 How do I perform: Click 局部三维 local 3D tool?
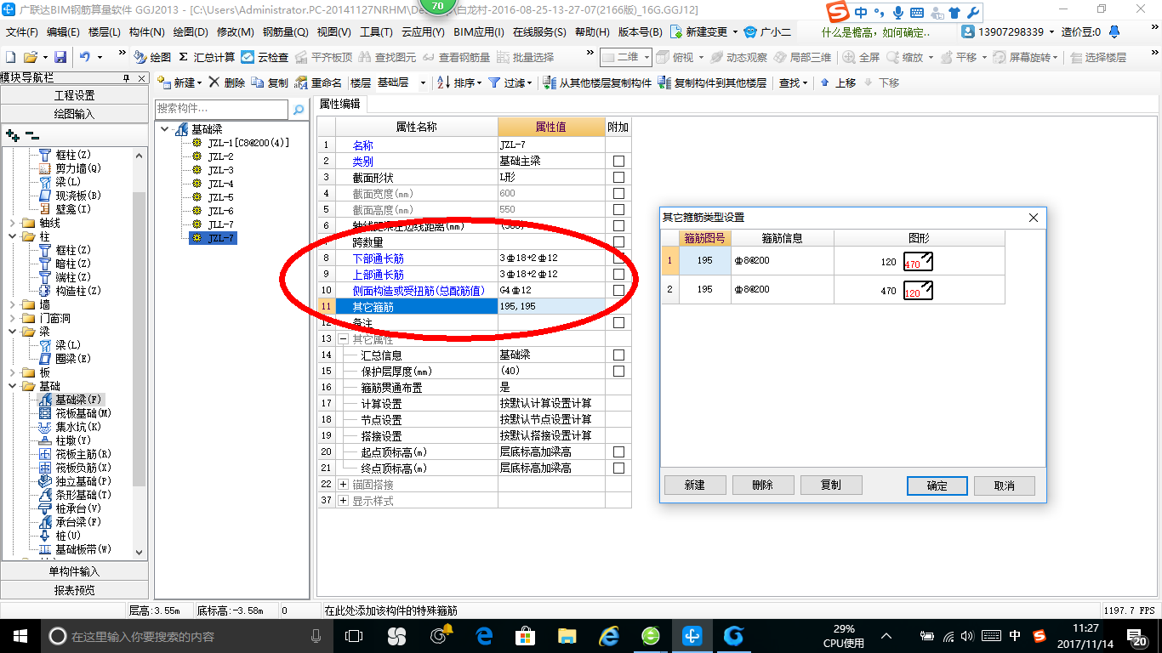click(802, 57)
